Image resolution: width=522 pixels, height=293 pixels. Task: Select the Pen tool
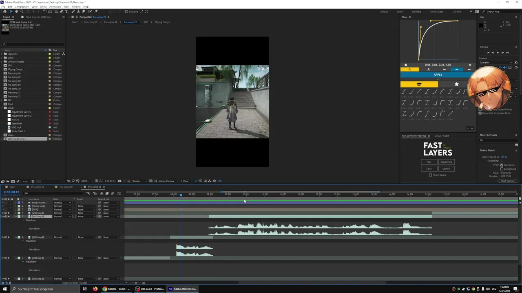point(62,11)
